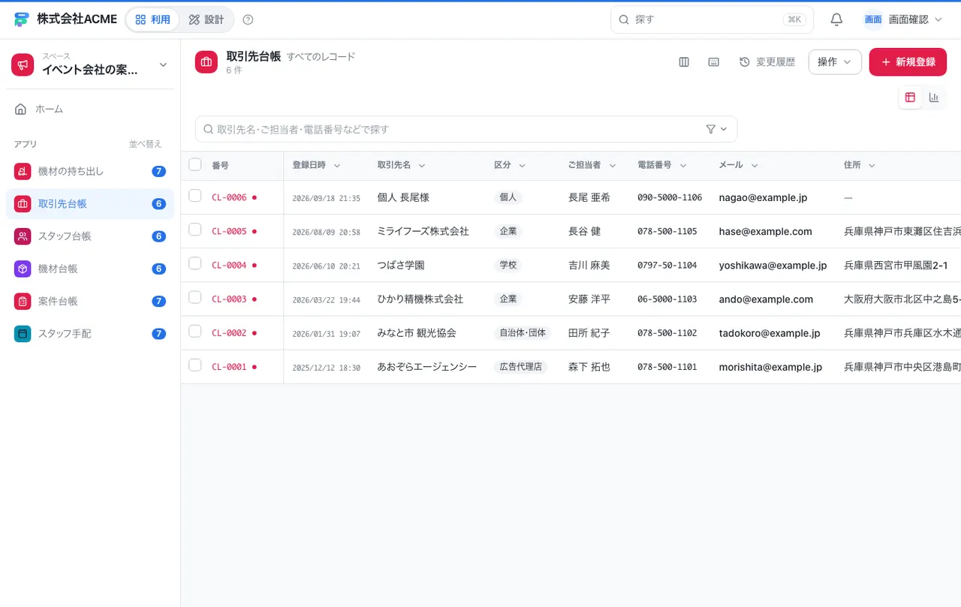Click the filter funnel icon
The width and height of the screenshot is (961, 607).
[711, 129]
